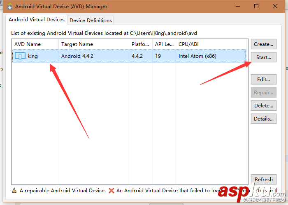Maximize the AVD Manager window
Viewport: 288px width, 205px height.
pyautogui.click(x=256, y=7)
